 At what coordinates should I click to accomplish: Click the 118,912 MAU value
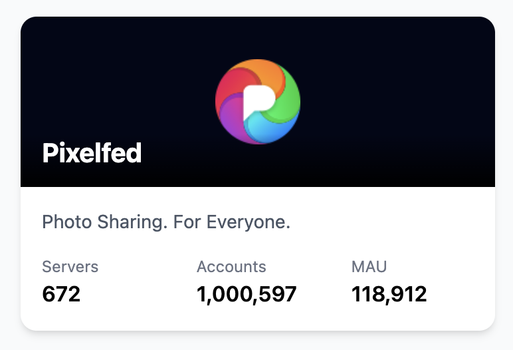tap(389, 294)
